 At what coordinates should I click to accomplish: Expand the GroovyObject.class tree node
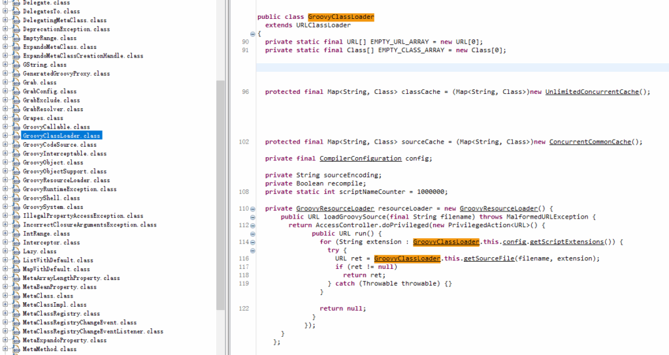[x=5, y=162]
